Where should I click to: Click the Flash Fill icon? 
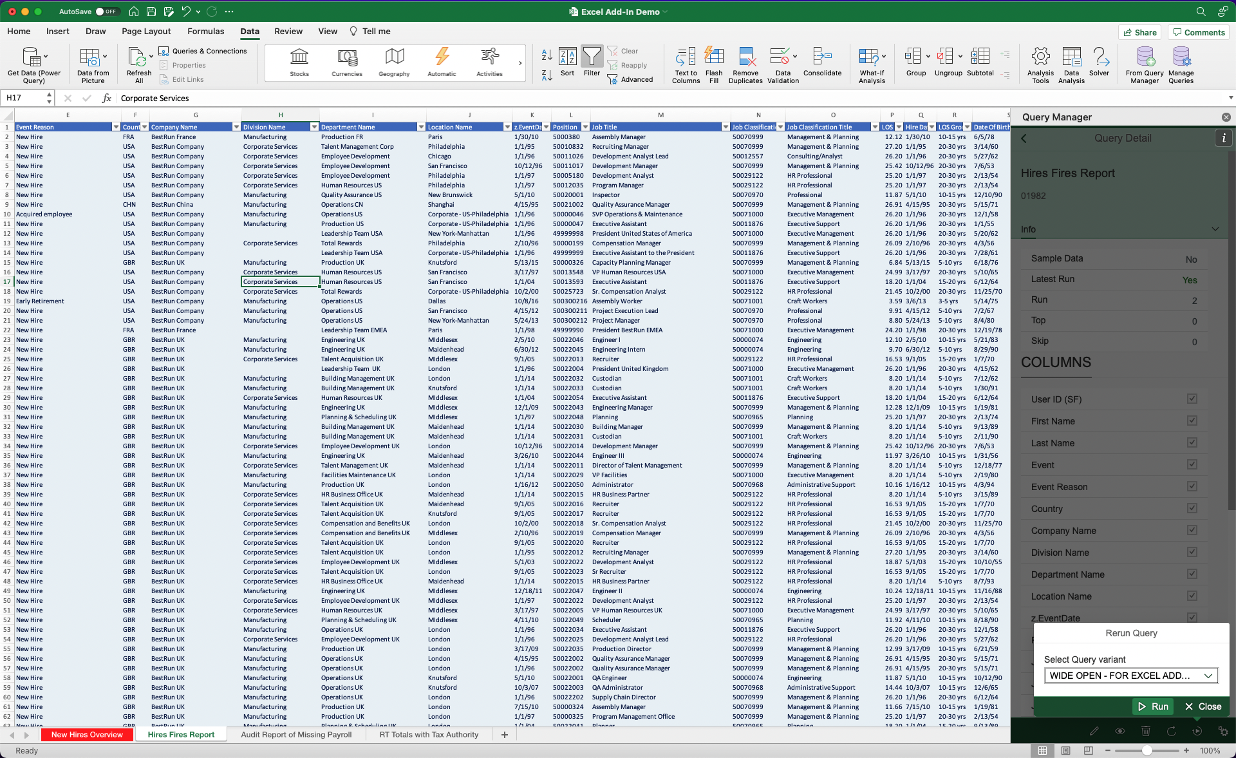tap(713, 58)
